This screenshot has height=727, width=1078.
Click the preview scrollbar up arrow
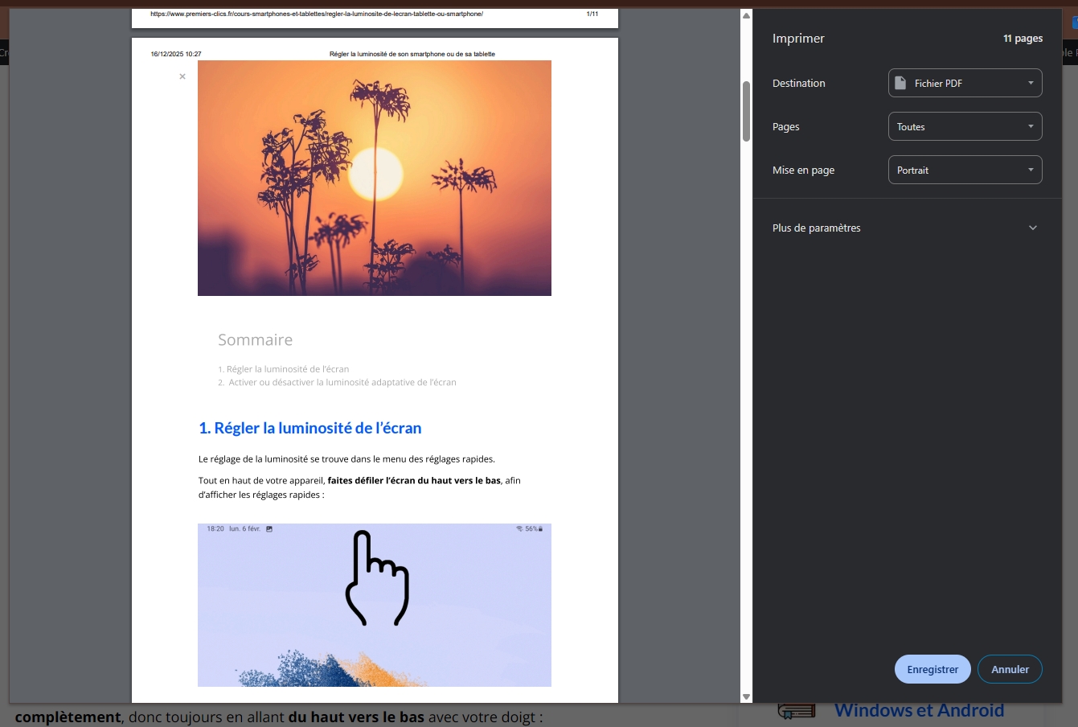746,15
